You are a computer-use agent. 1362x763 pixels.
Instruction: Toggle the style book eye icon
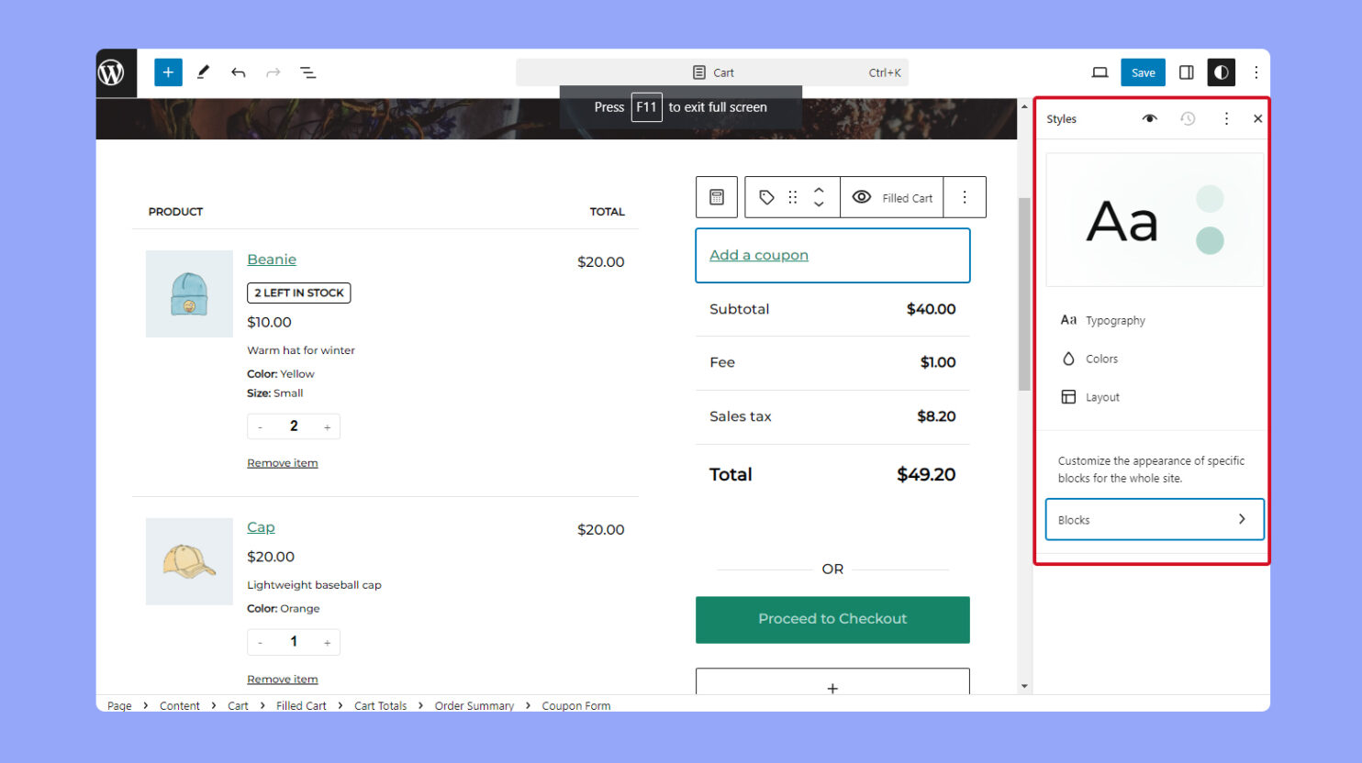pyautogui.click(x=1148, y=118)
